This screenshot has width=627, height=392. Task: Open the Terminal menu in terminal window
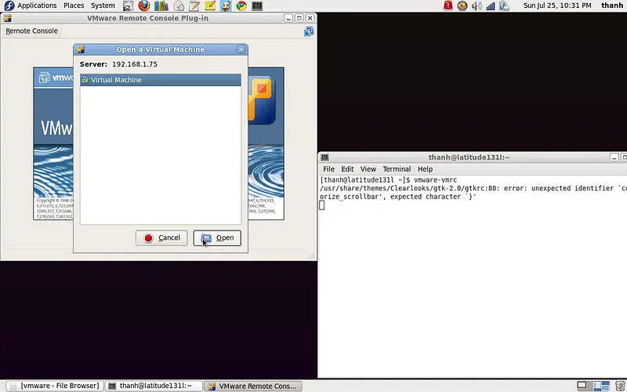click(x=397, y=169)
